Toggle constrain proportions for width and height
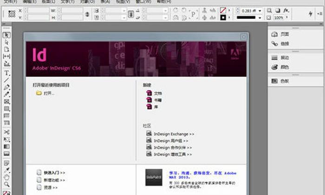This screenshot has width=325, height=195. point(87,14)
